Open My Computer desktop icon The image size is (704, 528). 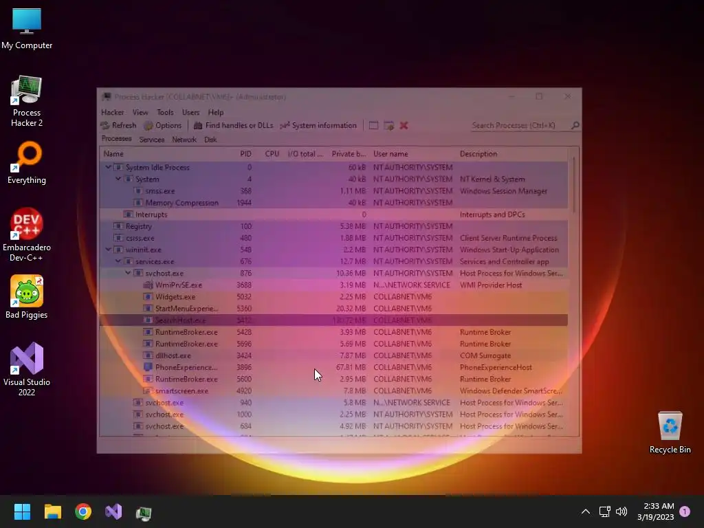[27, 27]
